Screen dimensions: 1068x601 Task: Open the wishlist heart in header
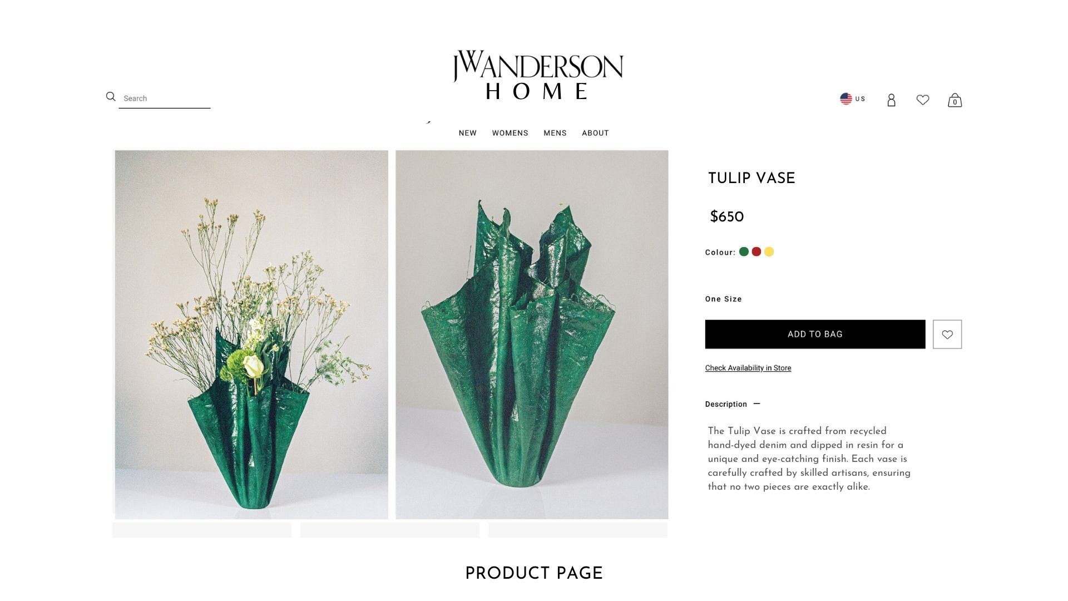coord(923,100)
